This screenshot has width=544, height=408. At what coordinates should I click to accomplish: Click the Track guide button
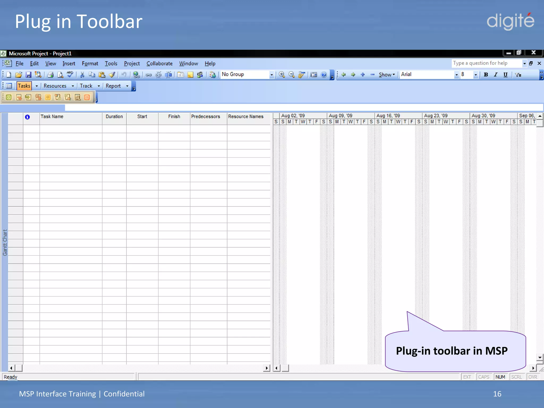(86, 86)
